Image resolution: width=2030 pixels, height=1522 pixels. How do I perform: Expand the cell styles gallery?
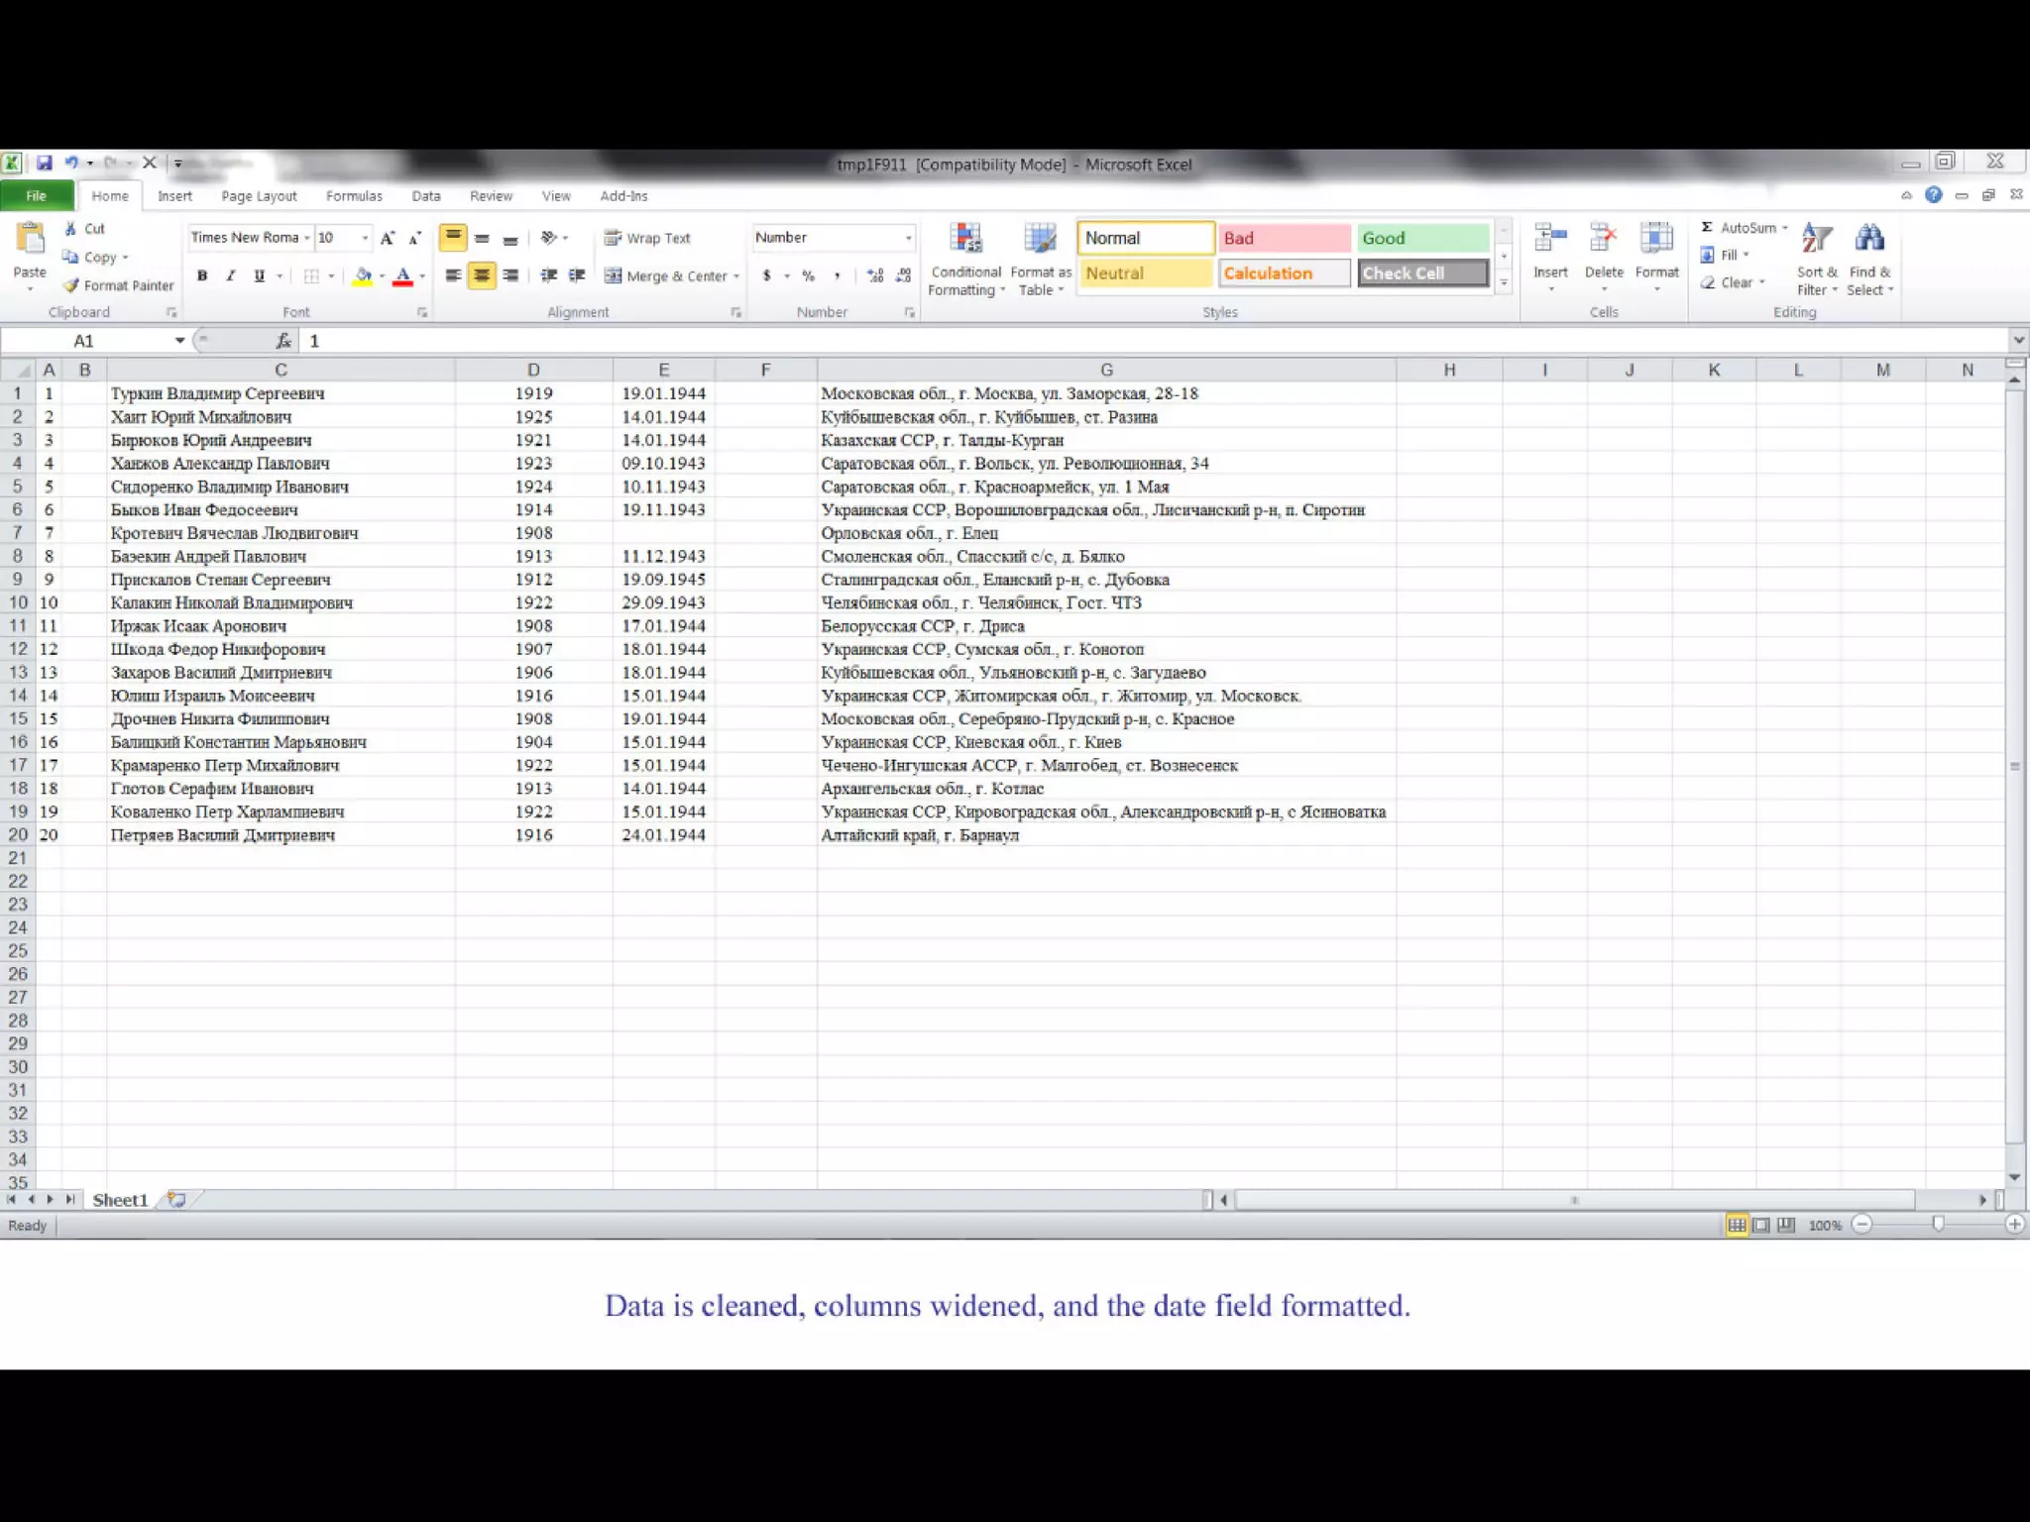[1504, 282]
